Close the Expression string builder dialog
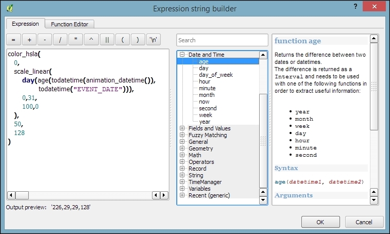Screen dimensions: 390x234 (374, 7)
